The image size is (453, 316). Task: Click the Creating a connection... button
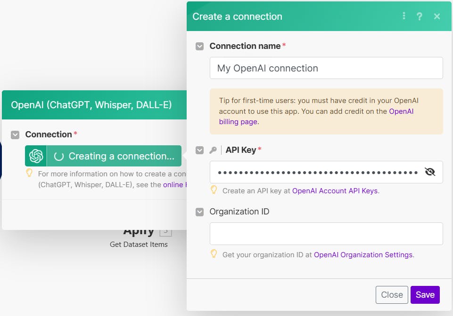click(103, 156)
